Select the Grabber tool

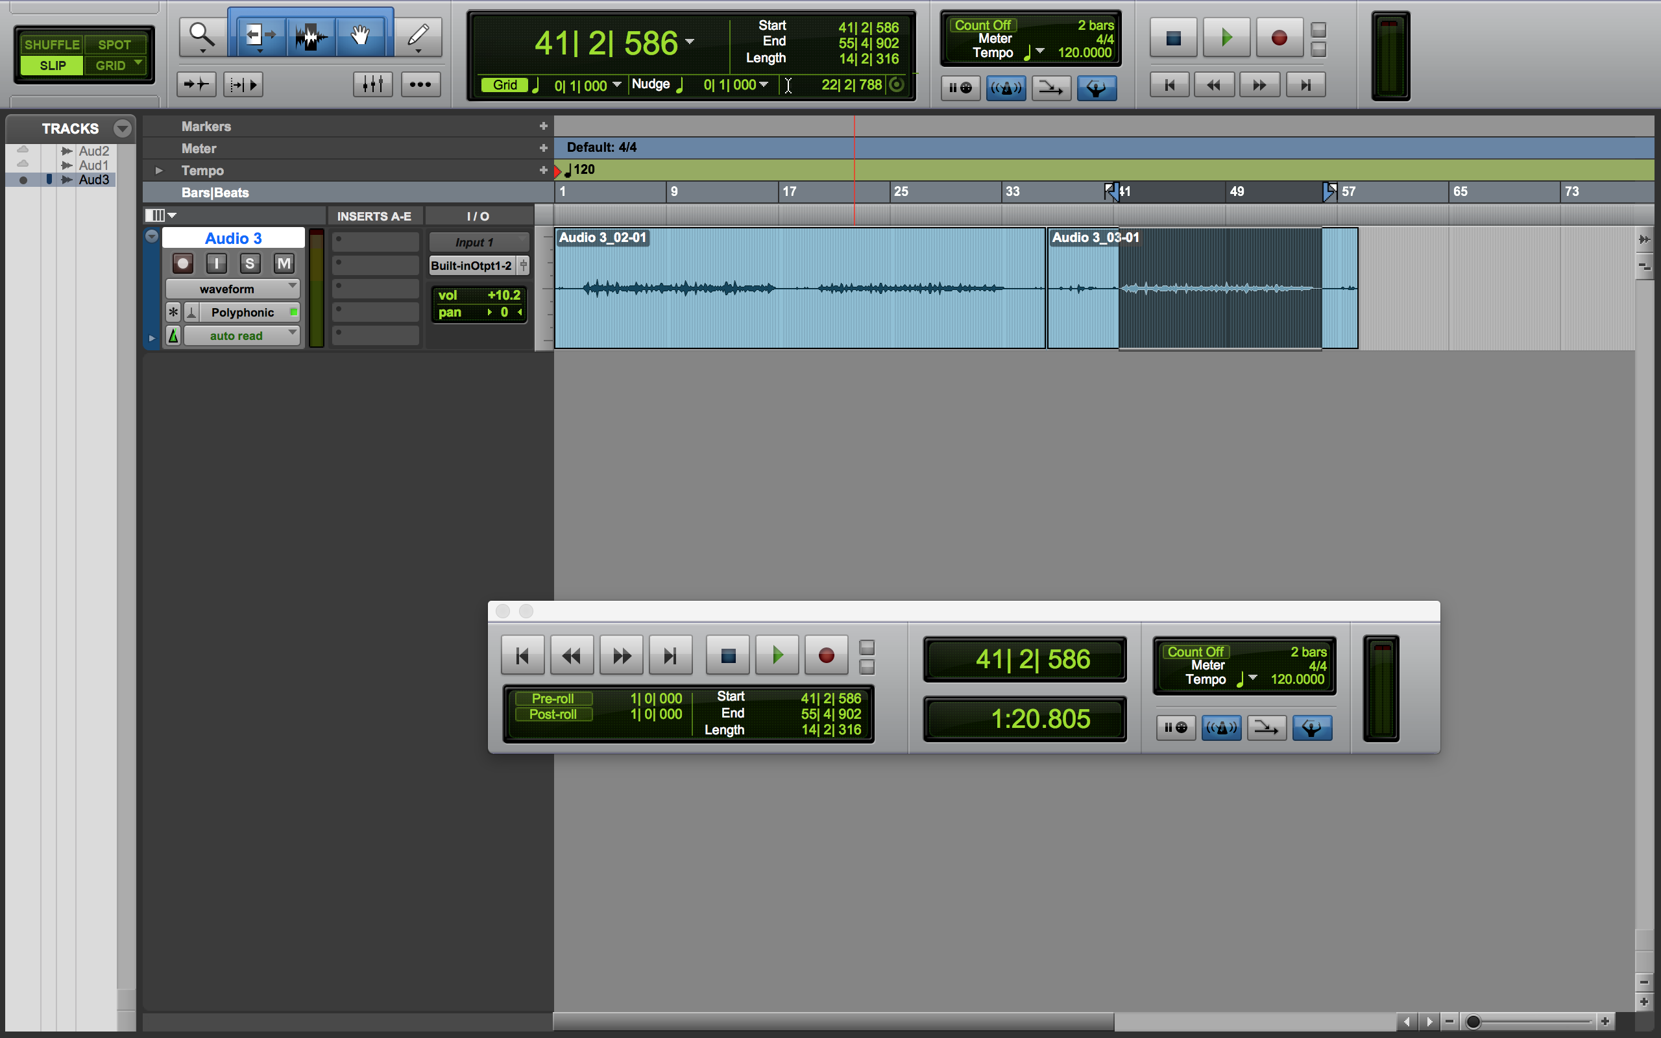click(x=358, y=36)
